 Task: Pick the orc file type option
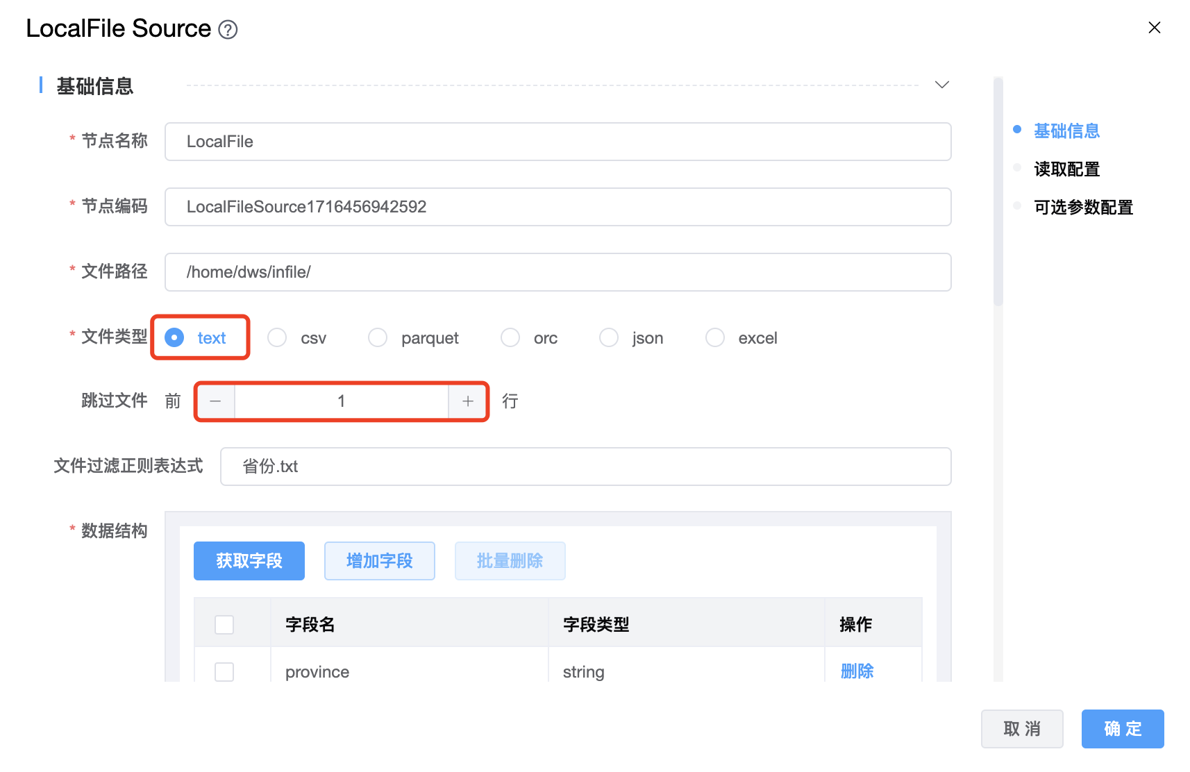click(x=510, y=338)
